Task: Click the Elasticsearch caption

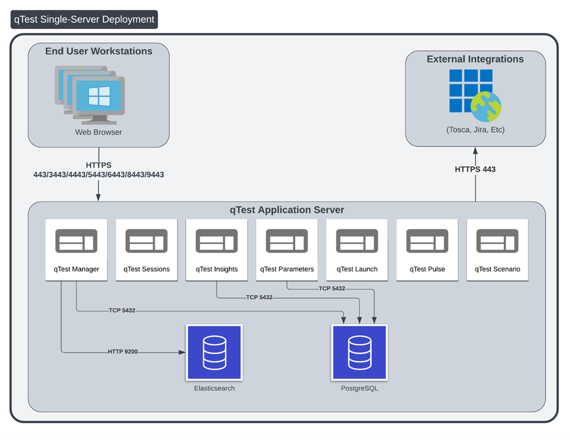Action: point(214,388)
